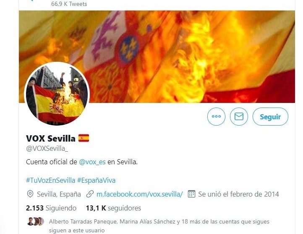Open the 13,1 K seguidores list
Screen dimensions: 303x234
click(x=113, y=208)
